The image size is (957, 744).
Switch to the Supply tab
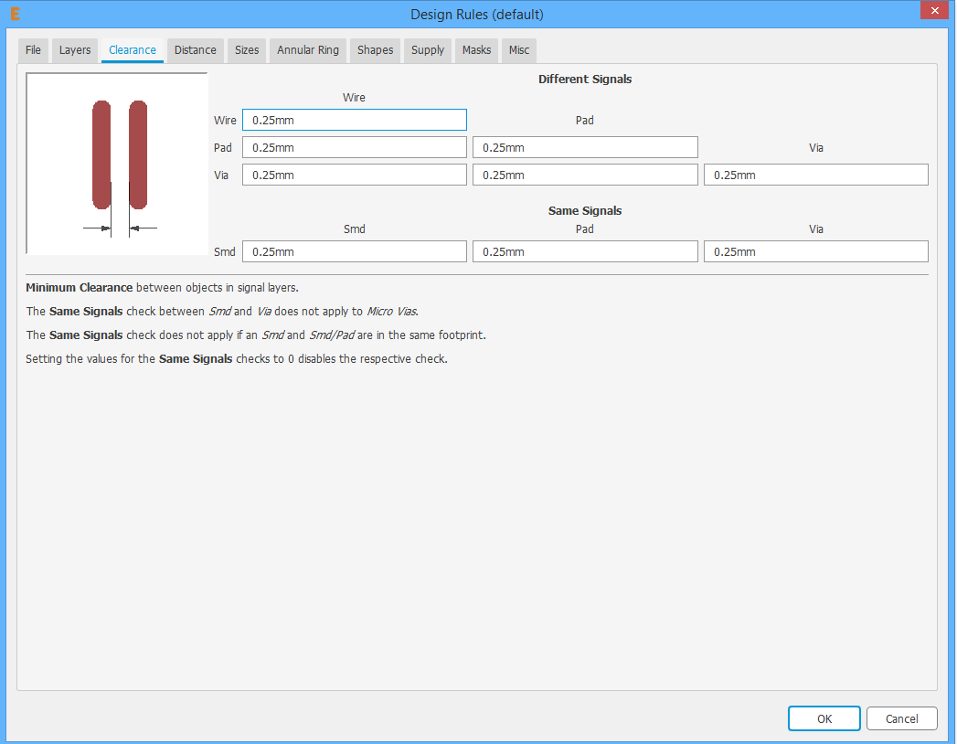(x=427, y=50)
